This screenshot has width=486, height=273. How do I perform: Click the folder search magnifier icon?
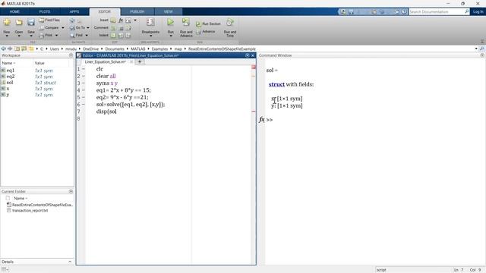point(481,49)
